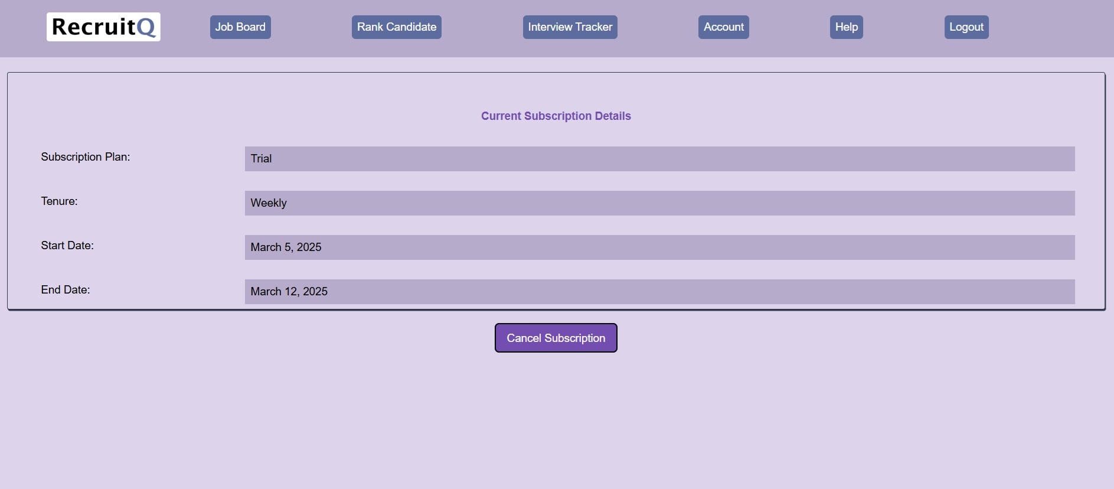Open the Job Board page
This screenshot has width=1114, height=489.
coord(240,27)
